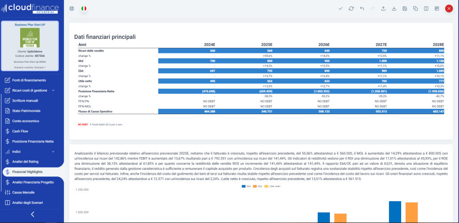Screen dimensions: 459x223
Task: Click the Ricavi delle vendite row label
Action: coord(91,51)
